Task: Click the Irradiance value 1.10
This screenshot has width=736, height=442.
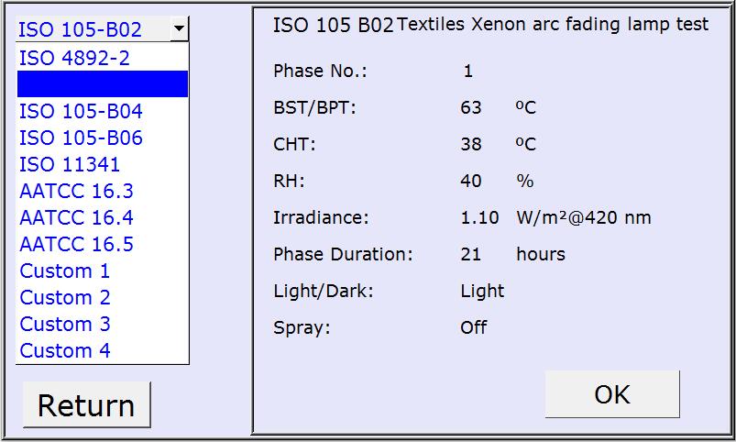Action: (479, 218)
